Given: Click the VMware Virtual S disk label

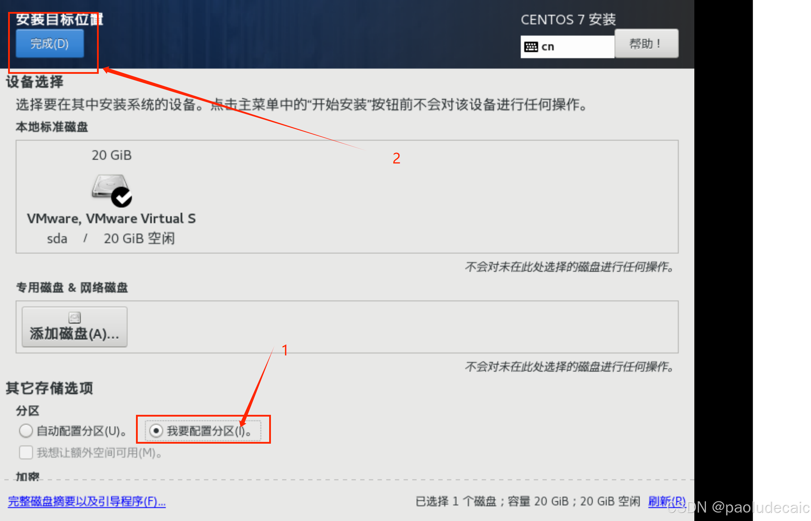Looking at the screenshot, I should point(111,219).
